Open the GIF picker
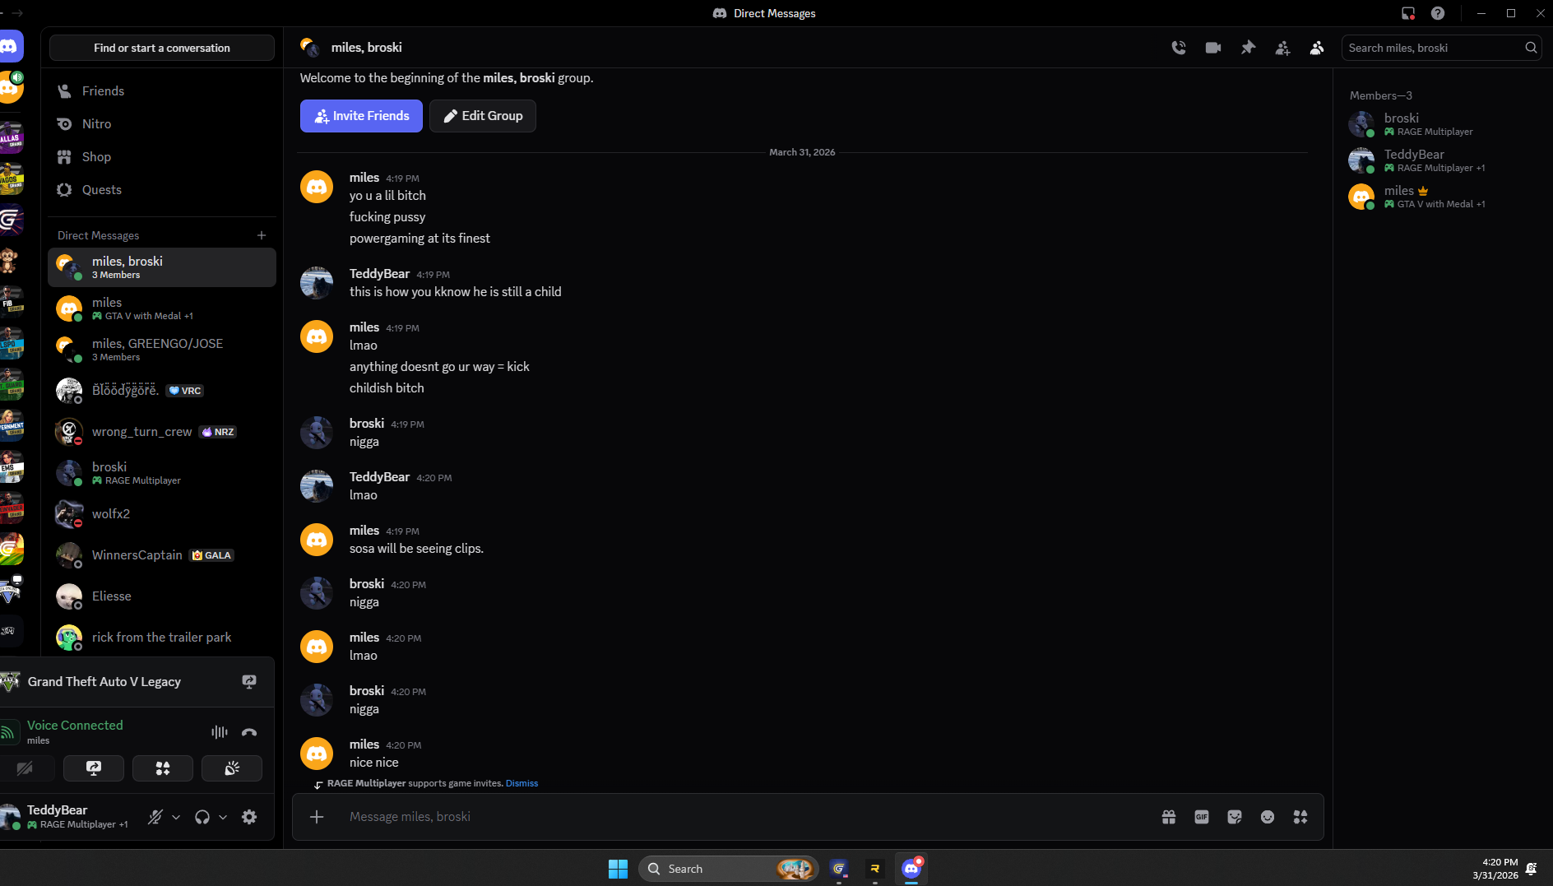1553x886 pixels. click(x=1202, y=817)
